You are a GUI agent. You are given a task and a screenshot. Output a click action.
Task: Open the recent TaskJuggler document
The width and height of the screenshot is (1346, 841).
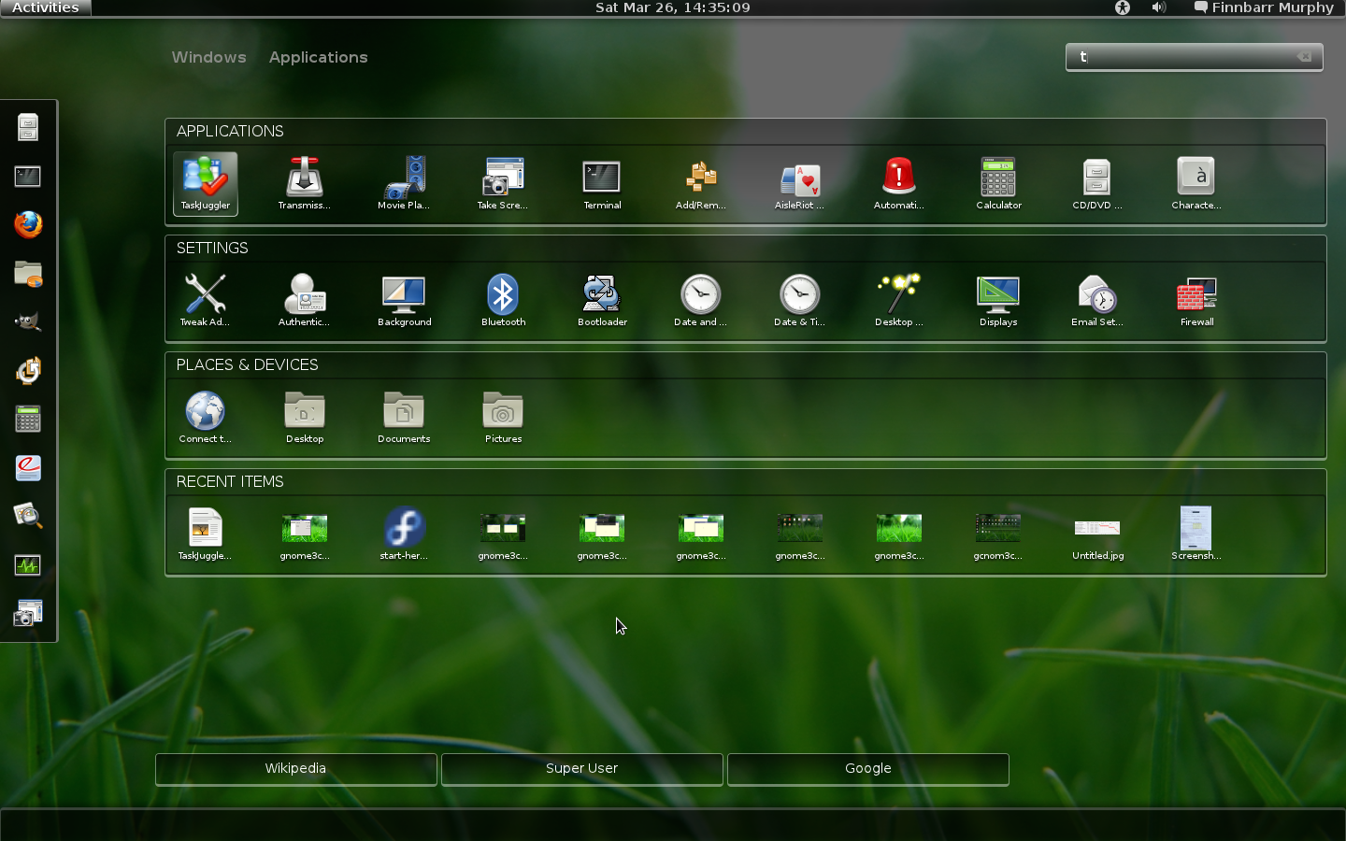pos(206,535)
